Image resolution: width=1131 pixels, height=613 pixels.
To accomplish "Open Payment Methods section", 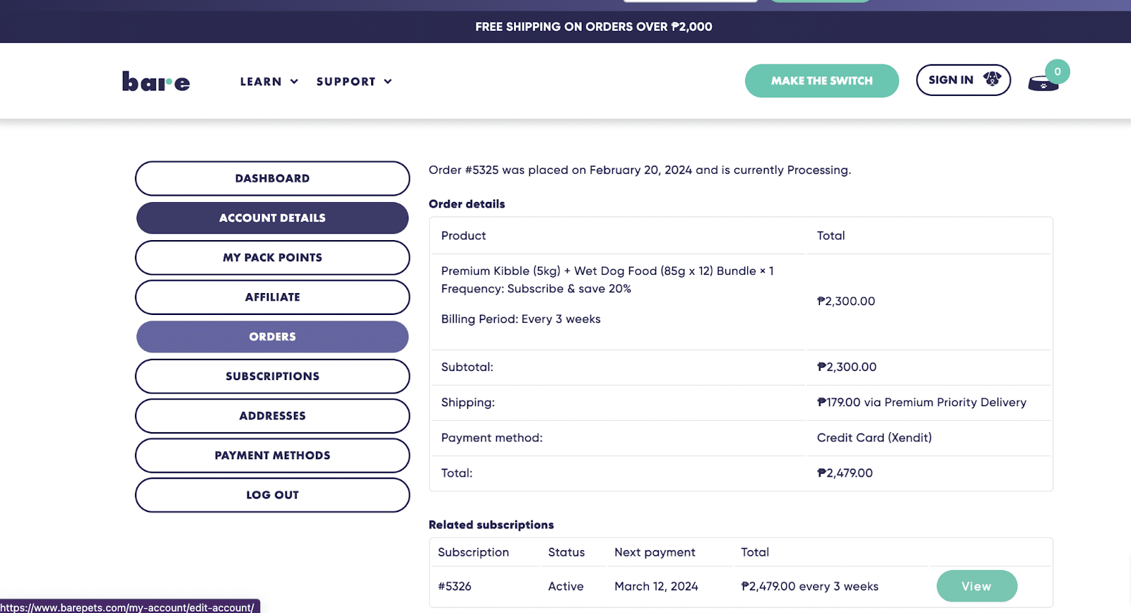I will (272, 456).
